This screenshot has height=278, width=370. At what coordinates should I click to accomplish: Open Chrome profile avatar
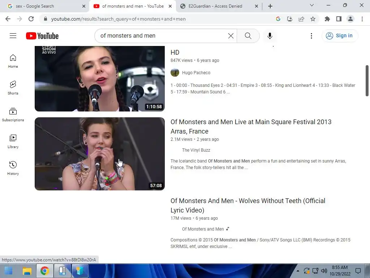click(350, 19)
